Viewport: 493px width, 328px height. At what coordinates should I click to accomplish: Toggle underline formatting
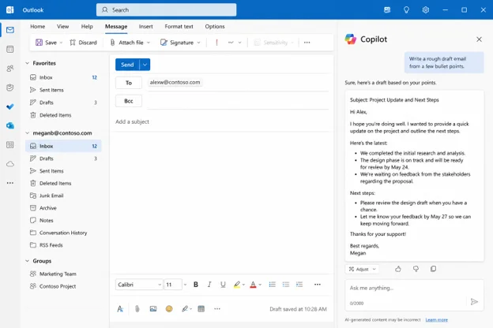click(x=223, y=285)
